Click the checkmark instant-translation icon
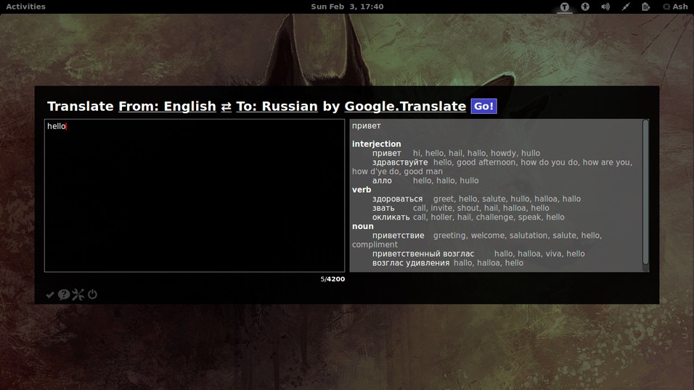 point(50,294)
